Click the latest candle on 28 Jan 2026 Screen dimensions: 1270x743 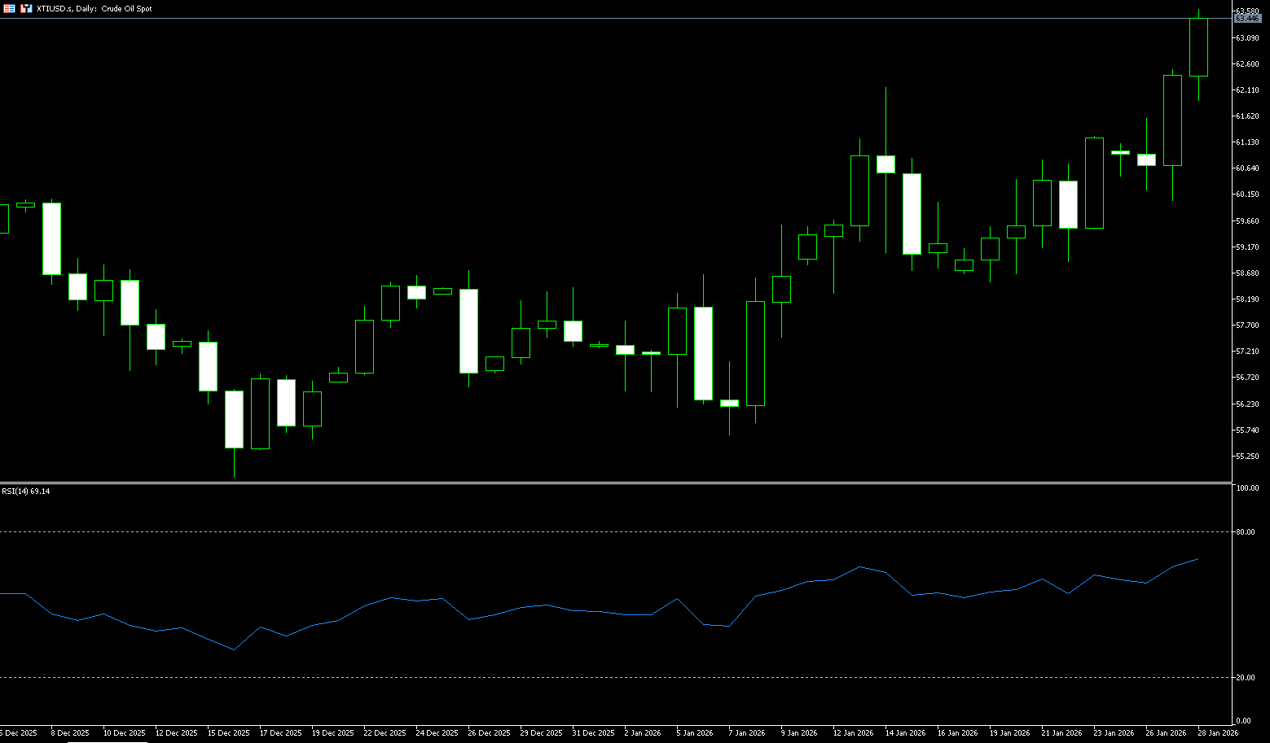(x=1198, y=47)
